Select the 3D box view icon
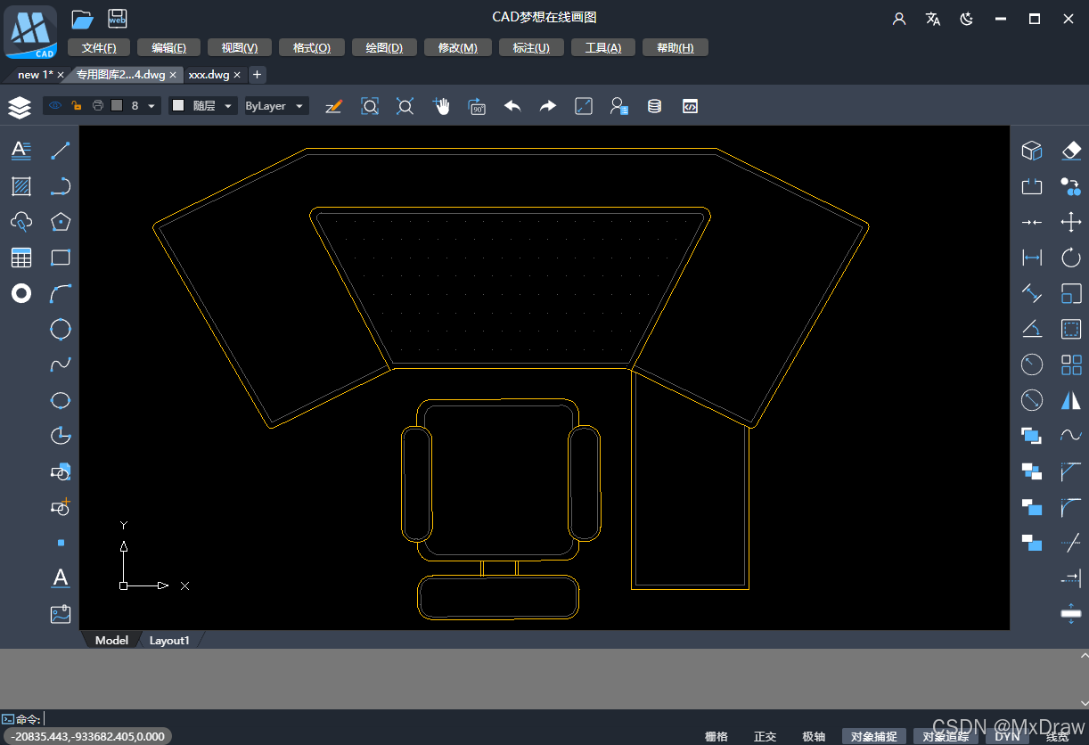1089x745 pixels. tap(1032, 151)
